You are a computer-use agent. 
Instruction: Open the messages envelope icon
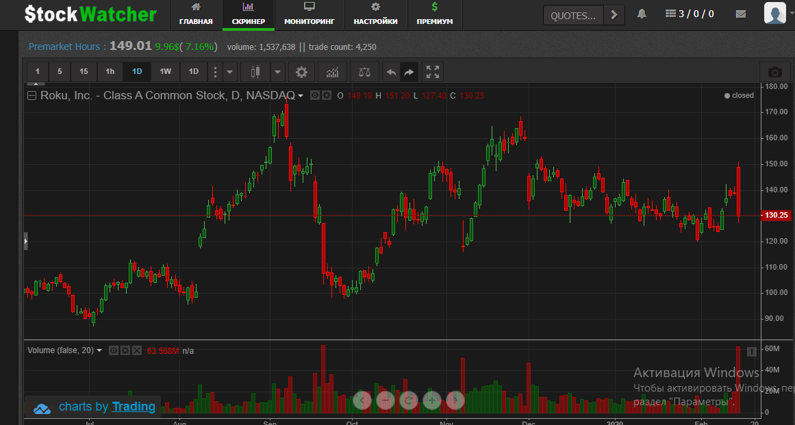tap(740, 14)
